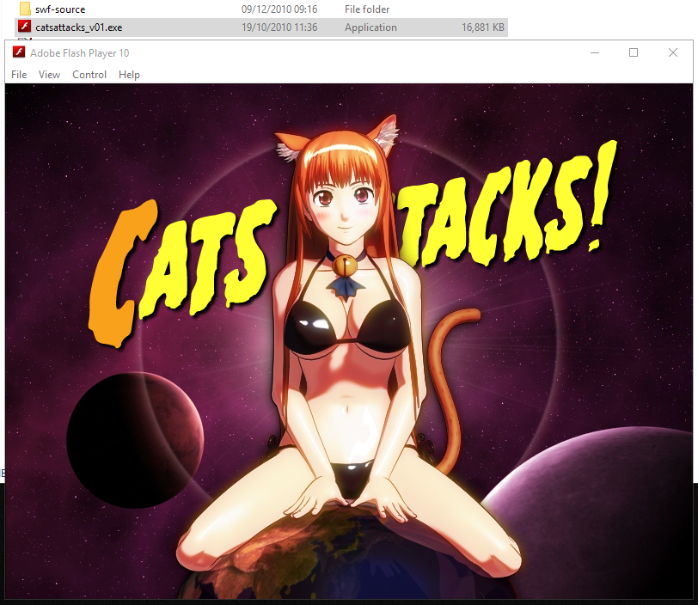Select the swf-source folder icon

(x=25, y=9)
